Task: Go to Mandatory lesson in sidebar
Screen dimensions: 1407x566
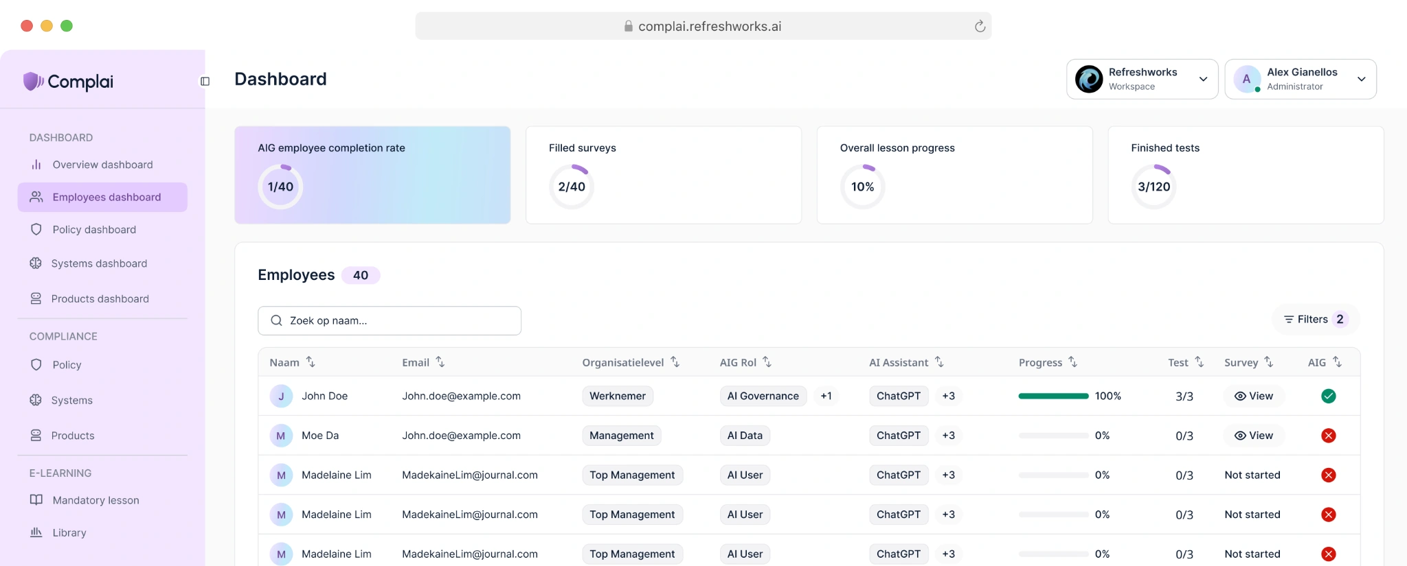Action: point(95,500)
